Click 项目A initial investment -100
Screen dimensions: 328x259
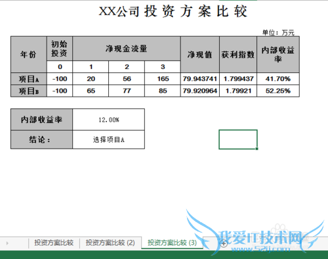coord(60,79)
